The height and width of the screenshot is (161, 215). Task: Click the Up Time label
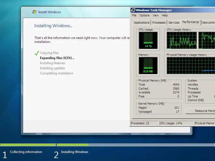[x=193, y=96]
